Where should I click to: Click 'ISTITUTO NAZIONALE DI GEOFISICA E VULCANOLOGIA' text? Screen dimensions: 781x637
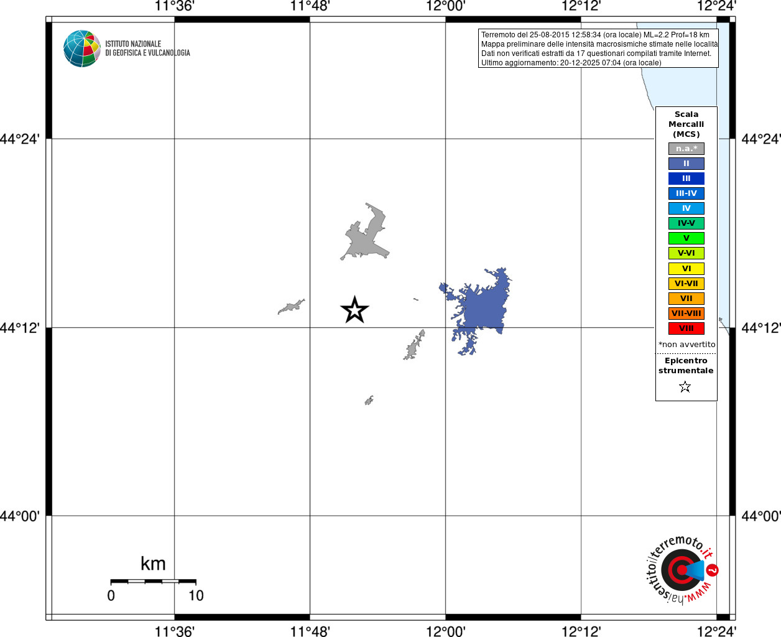147,49
